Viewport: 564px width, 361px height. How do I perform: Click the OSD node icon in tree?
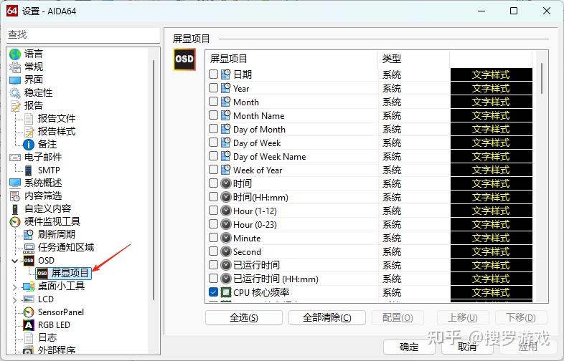[x=29, y=261]
